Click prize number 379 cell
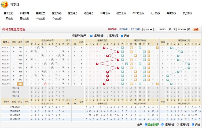202x128 pixels. (20, 80)
